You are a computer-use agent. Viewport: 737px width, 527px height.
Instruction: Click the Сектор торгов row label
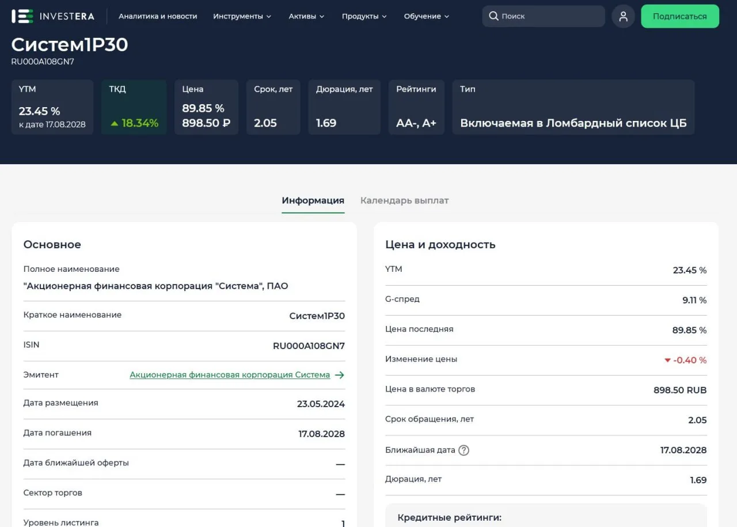[x=53, y=493]
